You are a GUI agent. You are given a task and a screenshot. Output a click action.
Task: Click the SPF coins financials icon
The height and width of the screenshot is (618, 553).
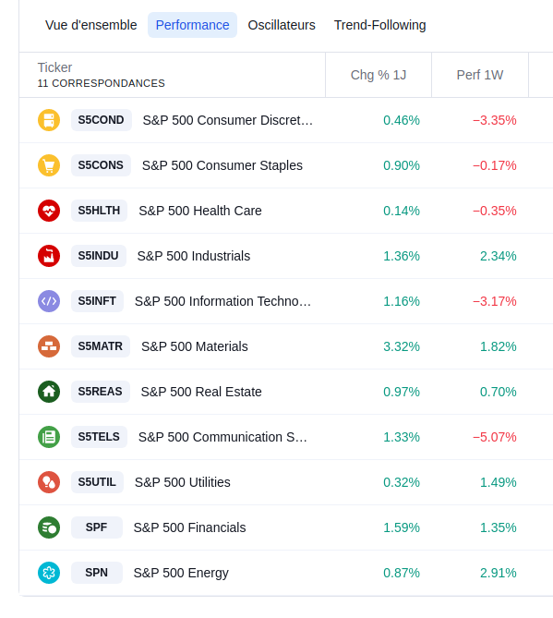coord(49,528)
